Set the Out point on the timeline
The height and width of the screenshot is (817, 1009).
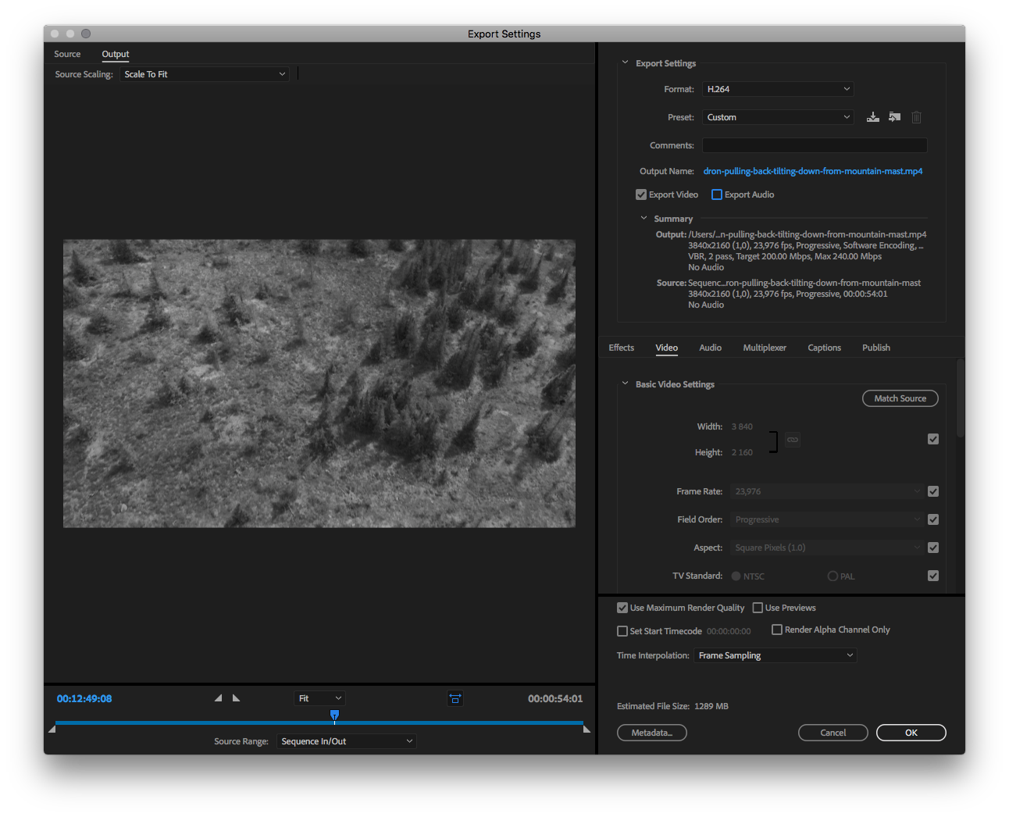(x=236, y=697)
